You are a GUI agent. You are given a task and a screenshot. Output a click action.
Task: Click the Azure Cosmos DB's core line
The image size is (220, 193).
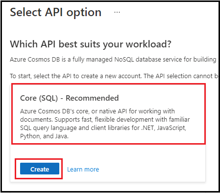(x=98, y=111)
